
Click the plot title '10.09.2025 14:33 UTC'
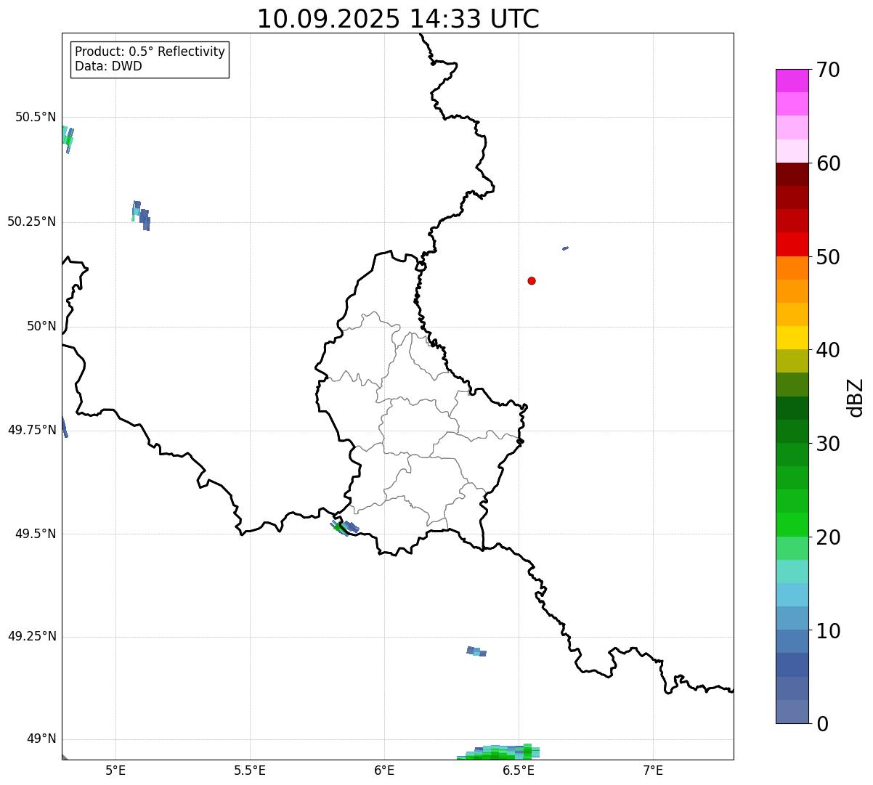398,18
